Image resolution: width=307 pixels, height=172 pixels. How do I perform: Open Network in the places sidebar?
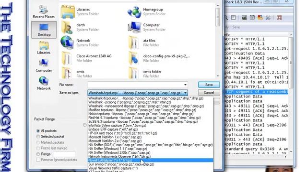tap(44, 84)
